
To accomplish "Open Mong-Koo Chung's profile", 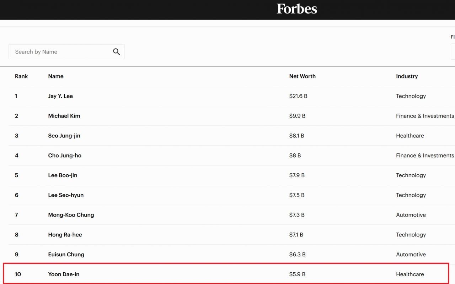I will 71,215.
